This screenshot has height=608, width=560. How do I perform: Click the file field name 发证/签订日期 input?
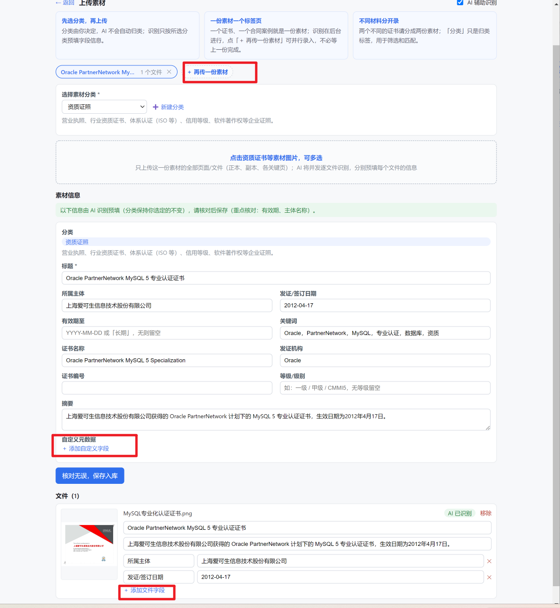point(159,577)
